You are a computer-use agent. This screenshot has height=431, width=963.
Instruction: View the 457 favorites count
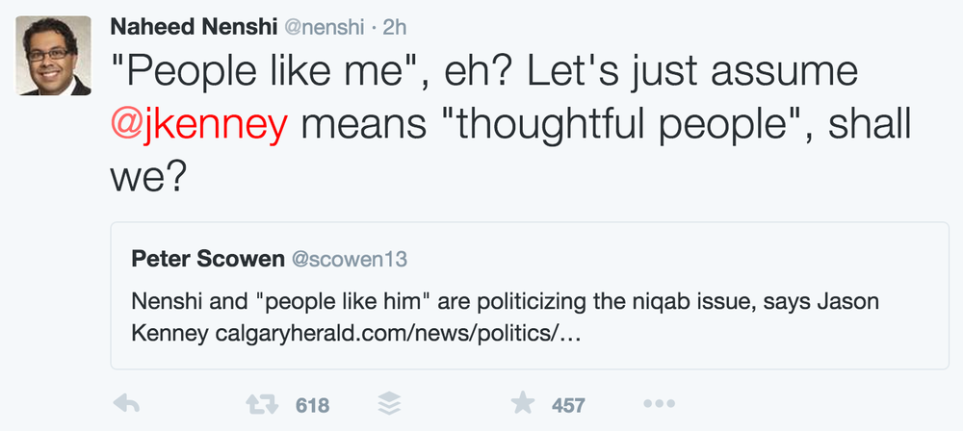click(568, 405)
